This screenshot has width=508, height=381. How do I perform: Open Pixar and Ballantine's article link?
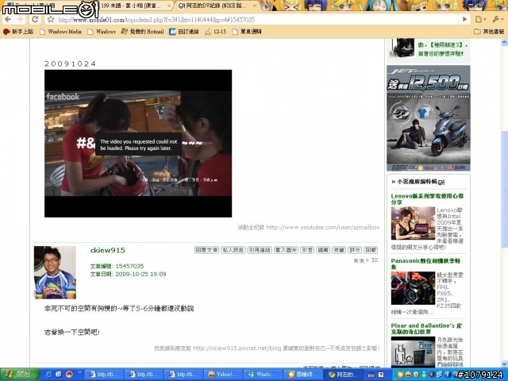tap(426, 329)
